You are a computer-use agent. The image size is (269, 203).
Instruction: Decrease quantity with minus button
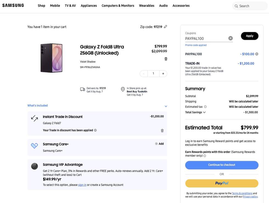[144, 73]
